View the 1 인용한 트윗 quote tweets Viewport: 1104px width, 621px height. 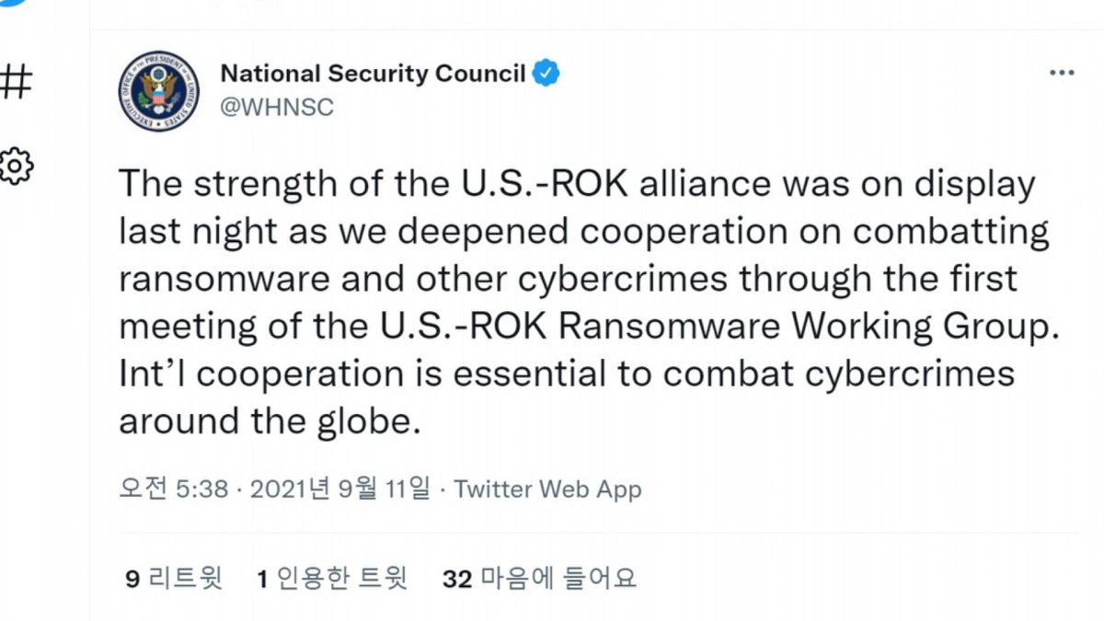[x=332, y=579]
